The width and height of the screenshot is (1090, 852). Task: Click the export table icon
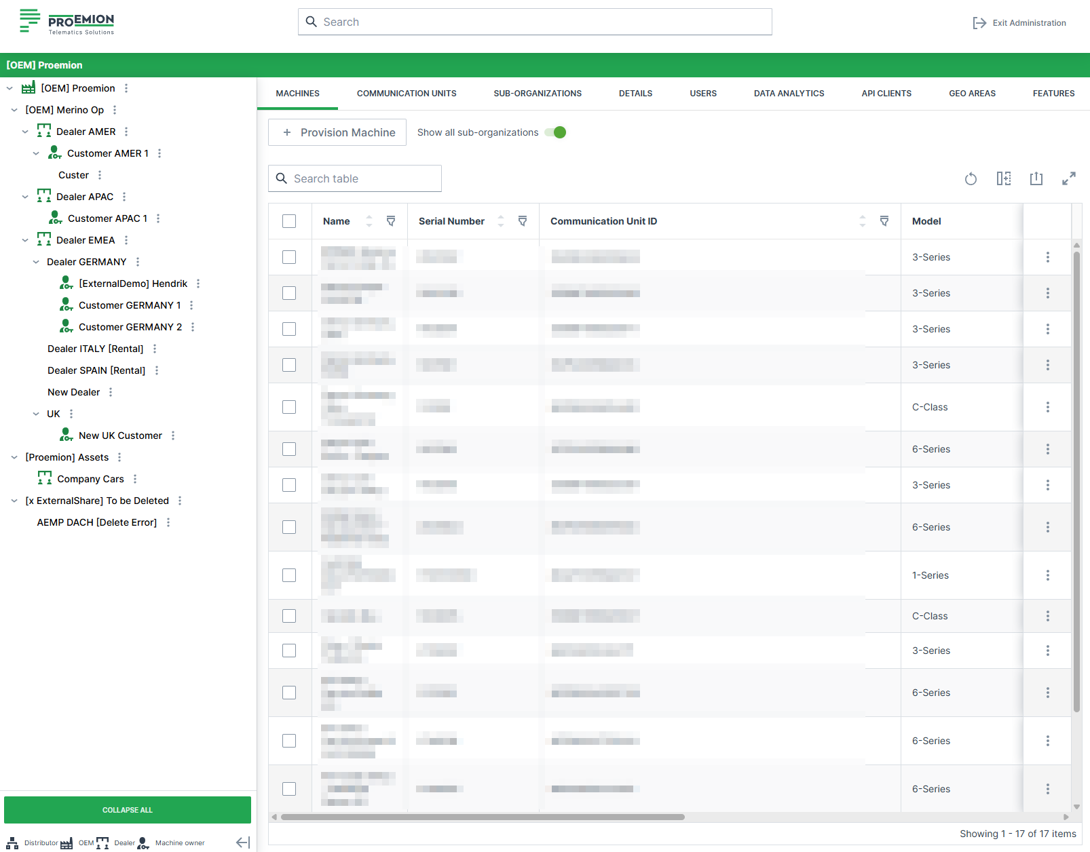pos(1036,178)
